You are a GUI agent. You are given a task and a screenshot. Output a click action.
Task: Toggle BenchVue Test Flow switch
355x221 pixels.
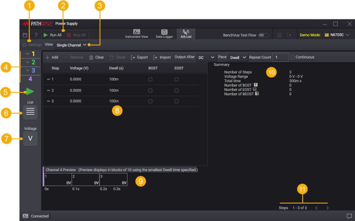[x=264, y=35]
